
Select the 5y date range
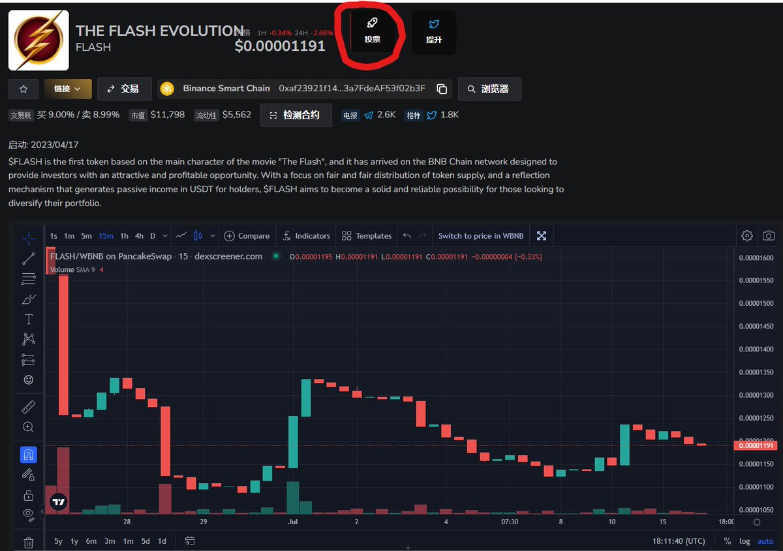point(58,541)
